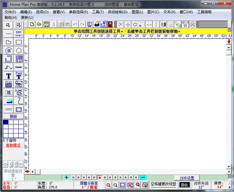Choose the arc (弧) drawing tool
Screen dimensions: 234x192
click(8, 50)
